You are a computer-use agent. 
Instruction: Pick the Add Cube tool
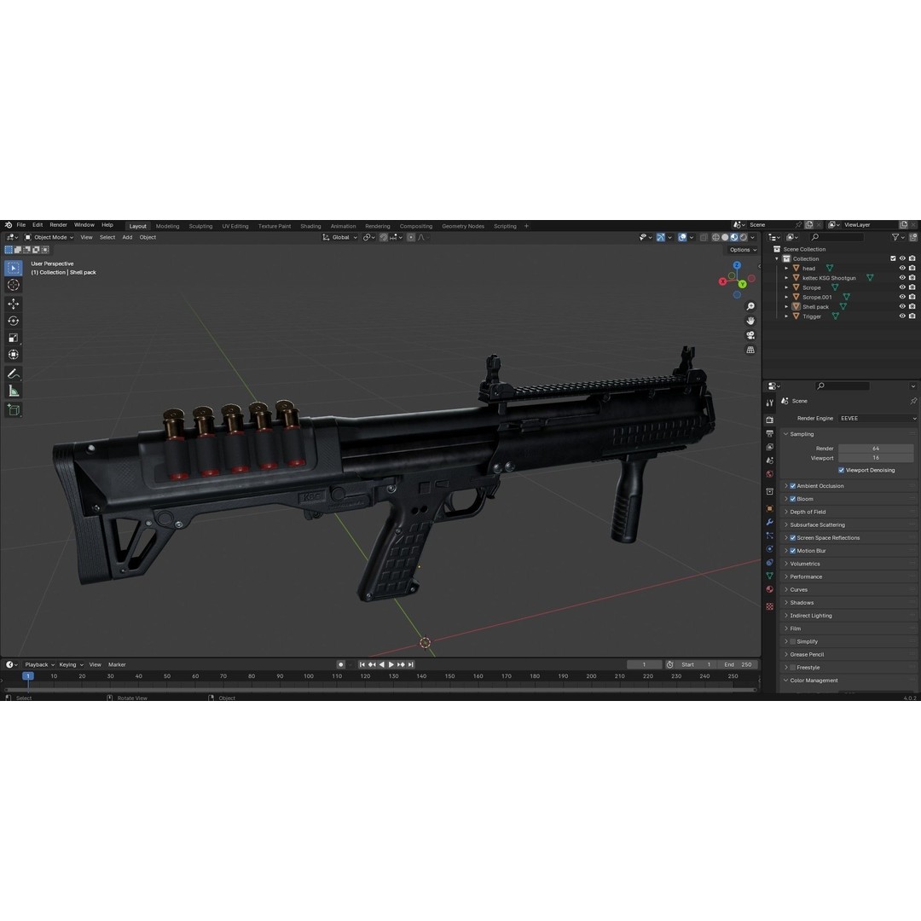click(14, 409)
